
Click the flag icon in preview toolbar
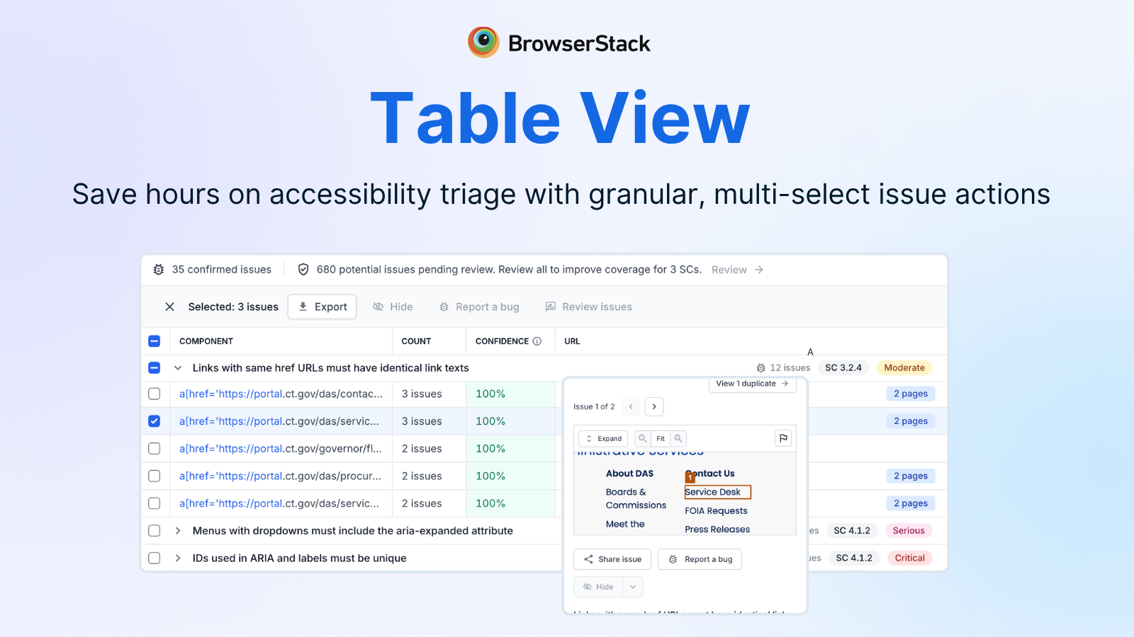(783, 439)
